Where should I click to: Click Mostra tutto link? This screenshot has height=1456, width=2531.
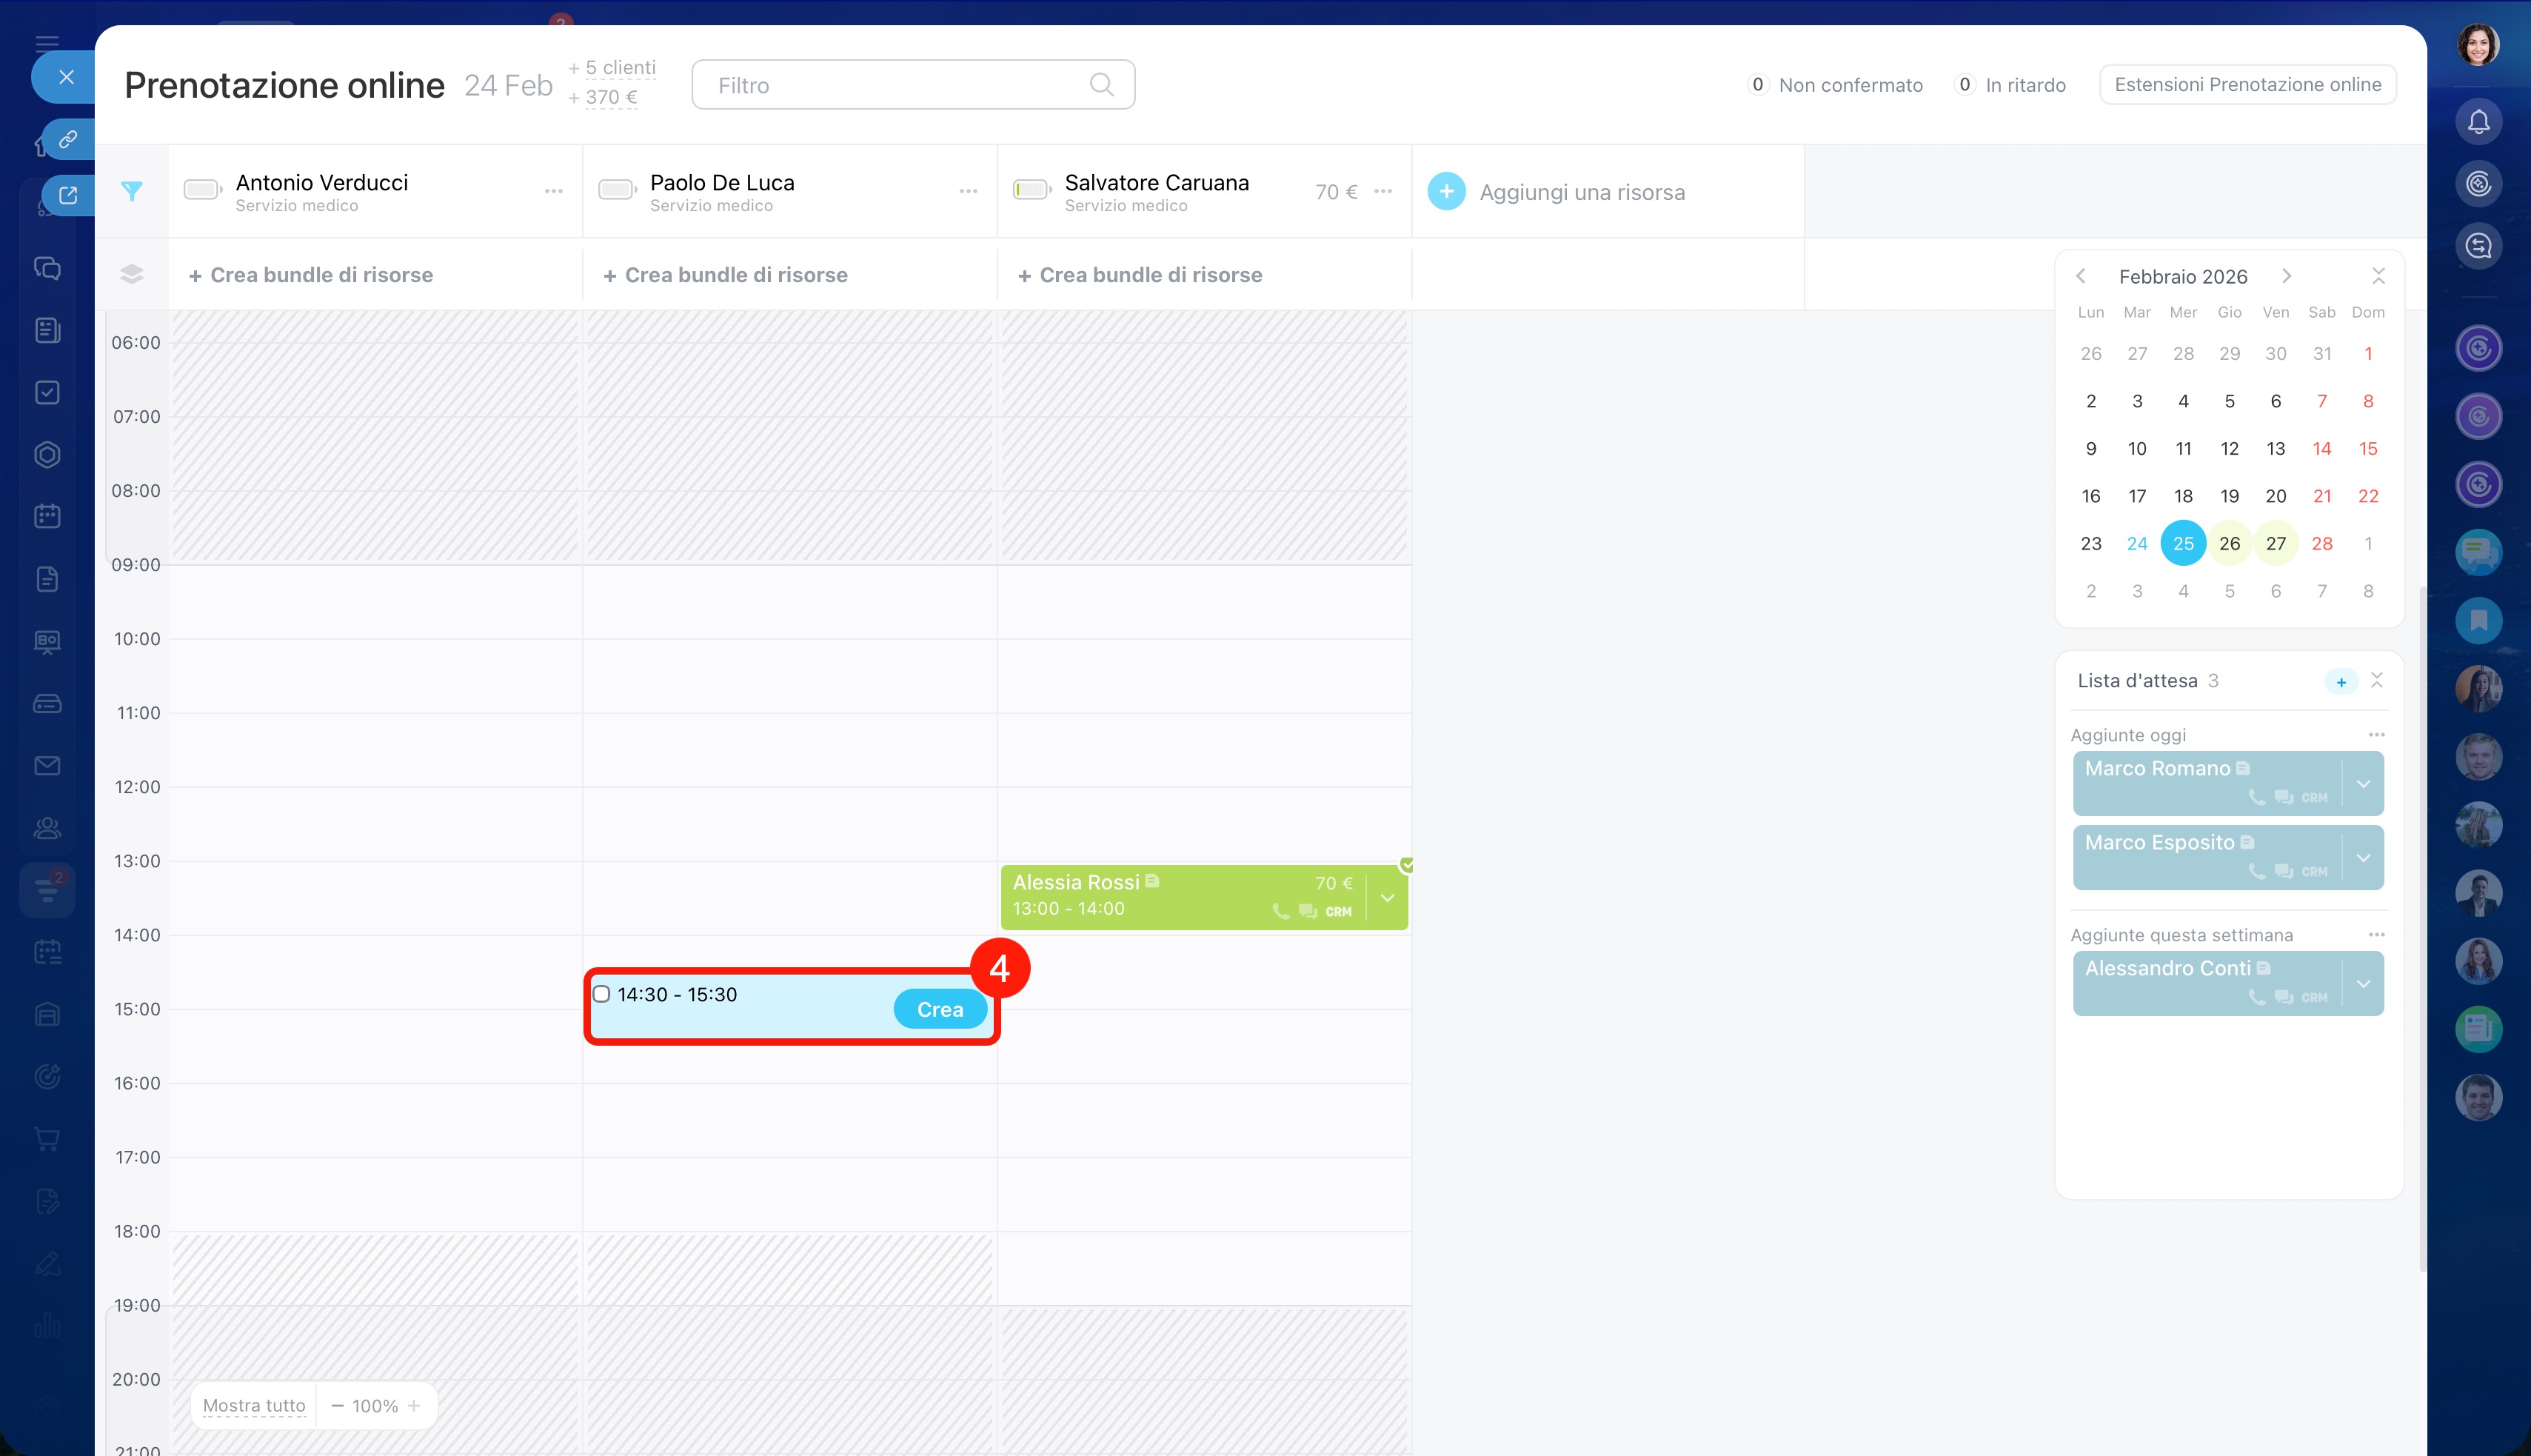[254, 1405]
